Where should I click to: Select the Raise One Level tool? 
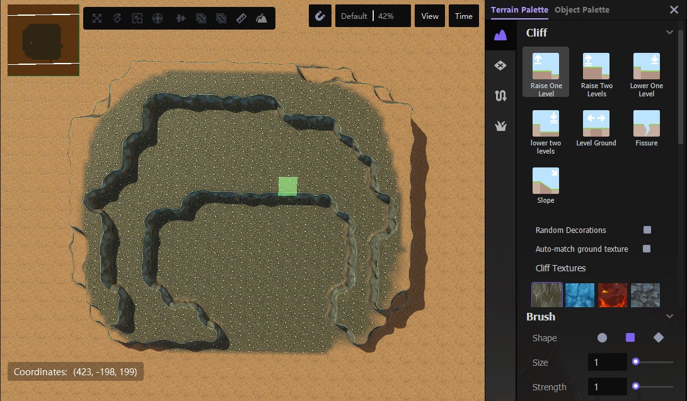pos(546,72)
